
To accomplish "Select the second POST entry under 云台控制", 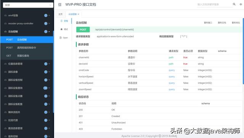I will 27,48.
